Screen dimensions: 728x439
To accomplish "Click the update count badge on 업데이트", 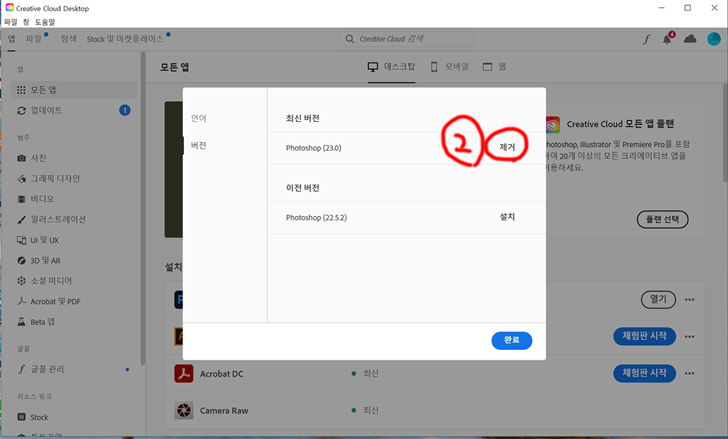I will click(x=124, y=111).
